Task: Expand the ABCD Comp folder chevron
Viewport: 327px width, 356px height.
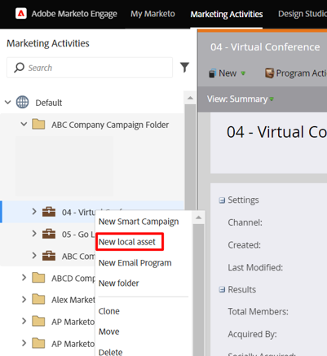Action: click(24, 278)
